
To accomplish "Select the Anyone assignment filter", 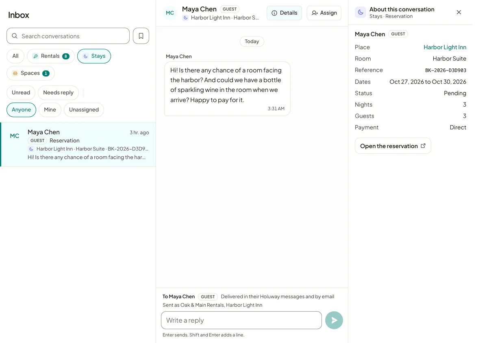I will coord(21,109).
